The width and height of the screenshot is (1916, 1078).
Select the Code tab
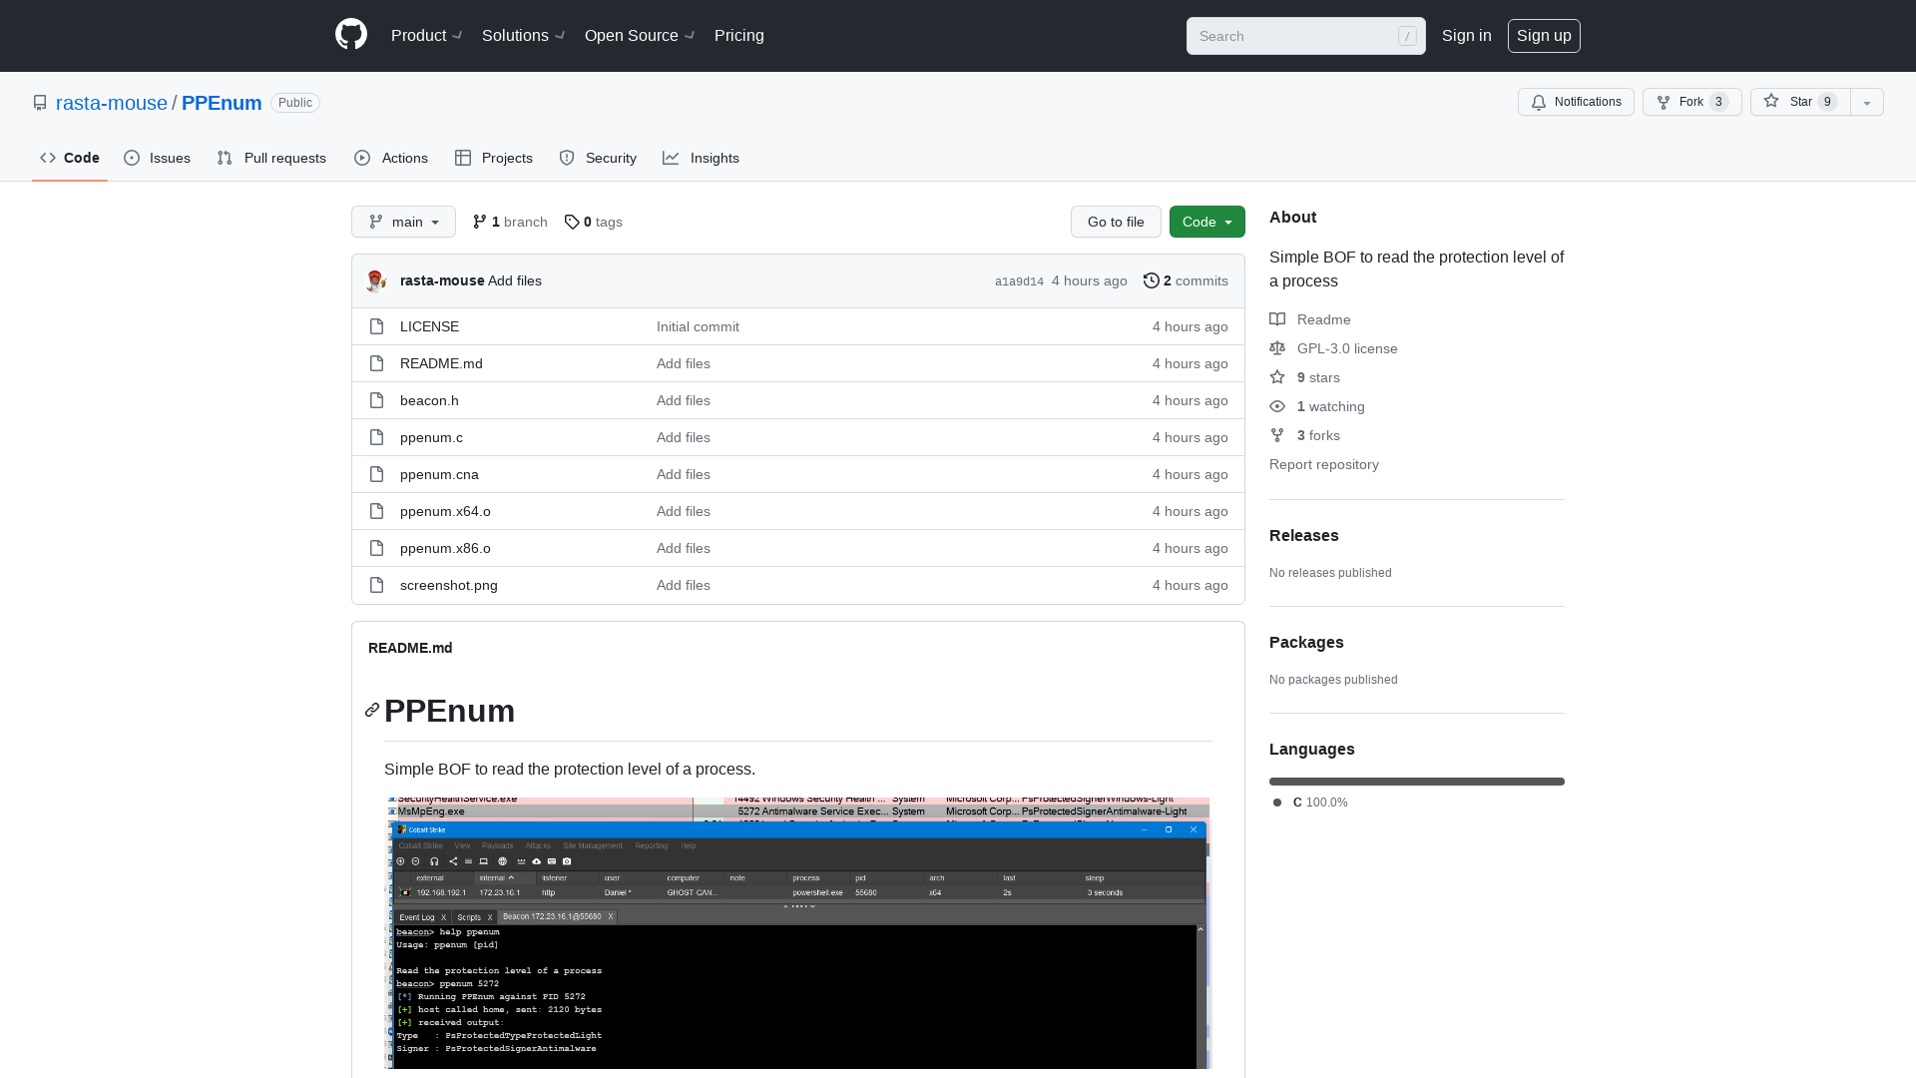tap(69, 158)
